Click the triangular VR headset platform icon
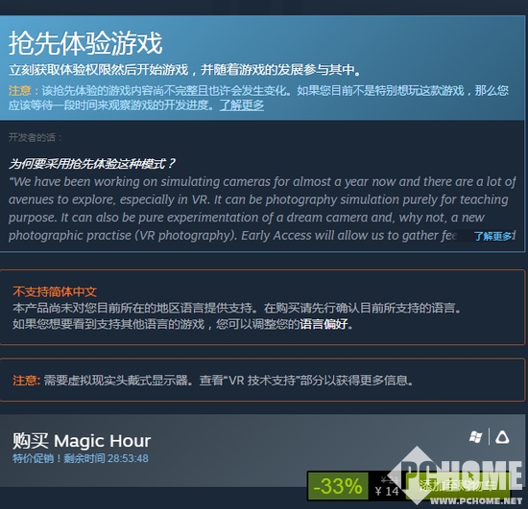This screenshot has height=509, width=528. pos(502,437)
